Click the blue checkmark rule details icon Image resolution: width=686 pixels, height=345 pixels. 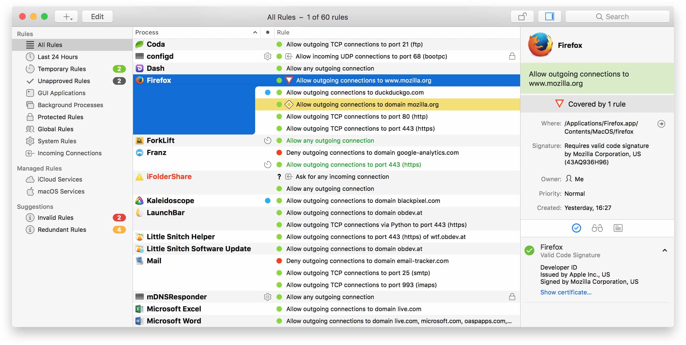coord(576,228)
